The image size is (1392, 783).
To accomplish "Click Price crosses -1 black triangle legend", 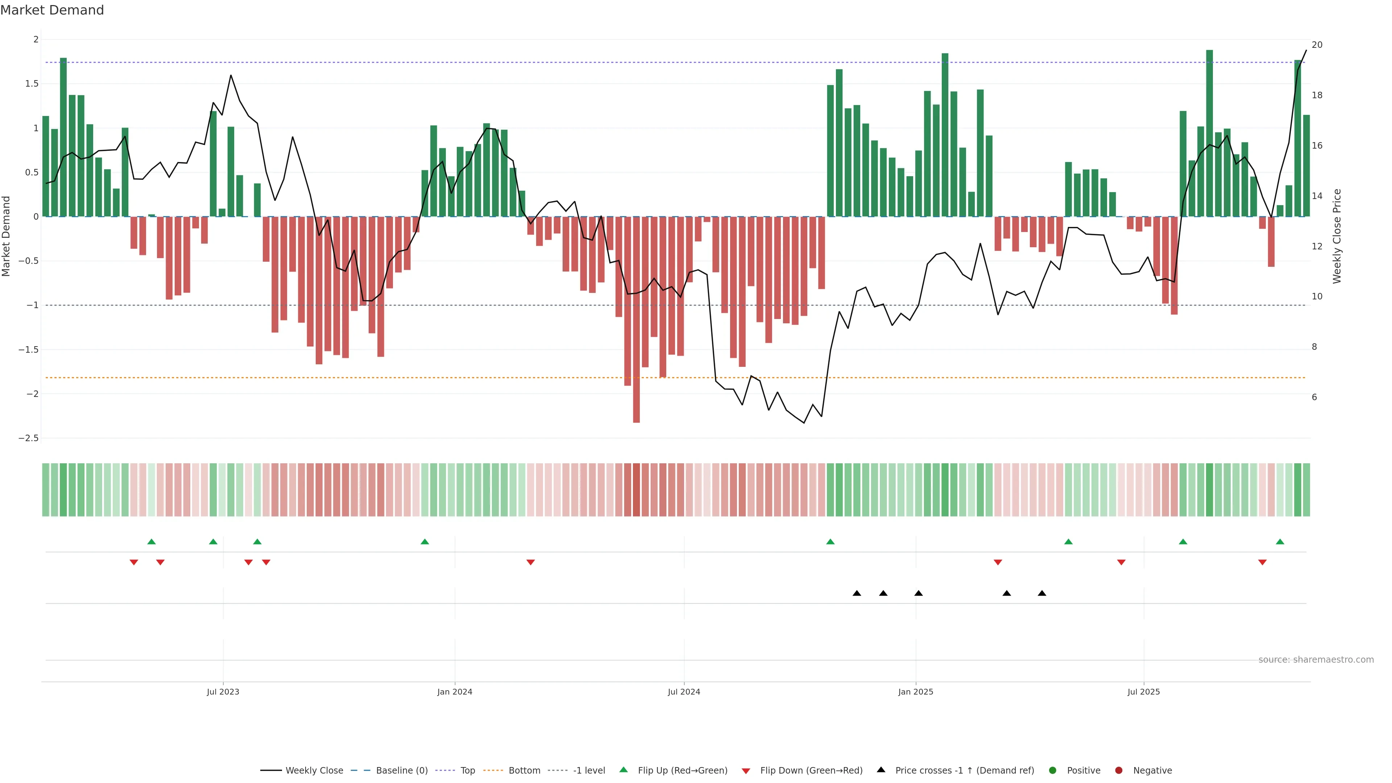I will pos(881,770).
